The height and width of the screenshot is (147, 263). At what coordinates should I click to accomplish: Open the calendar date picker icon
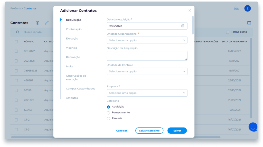pyautogui.click(x=183, y=26)
